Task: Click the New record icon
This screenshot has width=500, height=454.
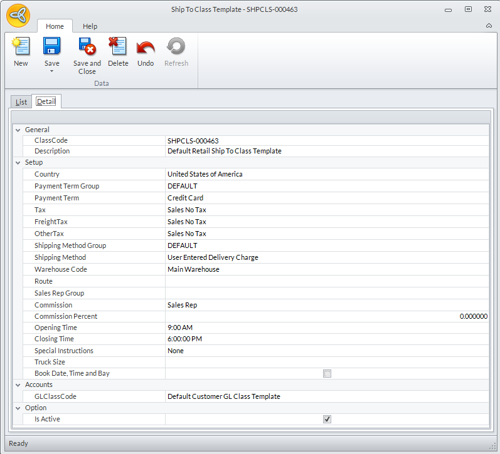Action: (x=21, y=47)
